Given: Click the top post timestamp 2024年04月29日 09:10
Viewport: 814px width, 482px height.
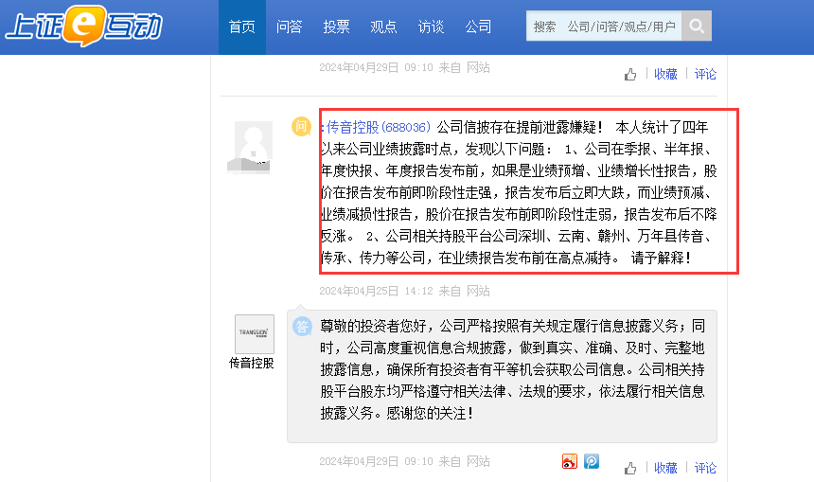Looking at the screenshot, I should (x=376, y=67).
